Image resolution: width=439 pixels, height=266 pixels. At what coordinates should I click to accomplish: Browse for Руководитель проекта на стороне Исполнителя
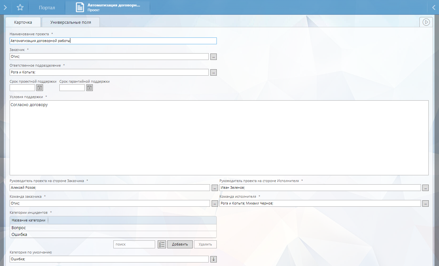pos(425,188)
